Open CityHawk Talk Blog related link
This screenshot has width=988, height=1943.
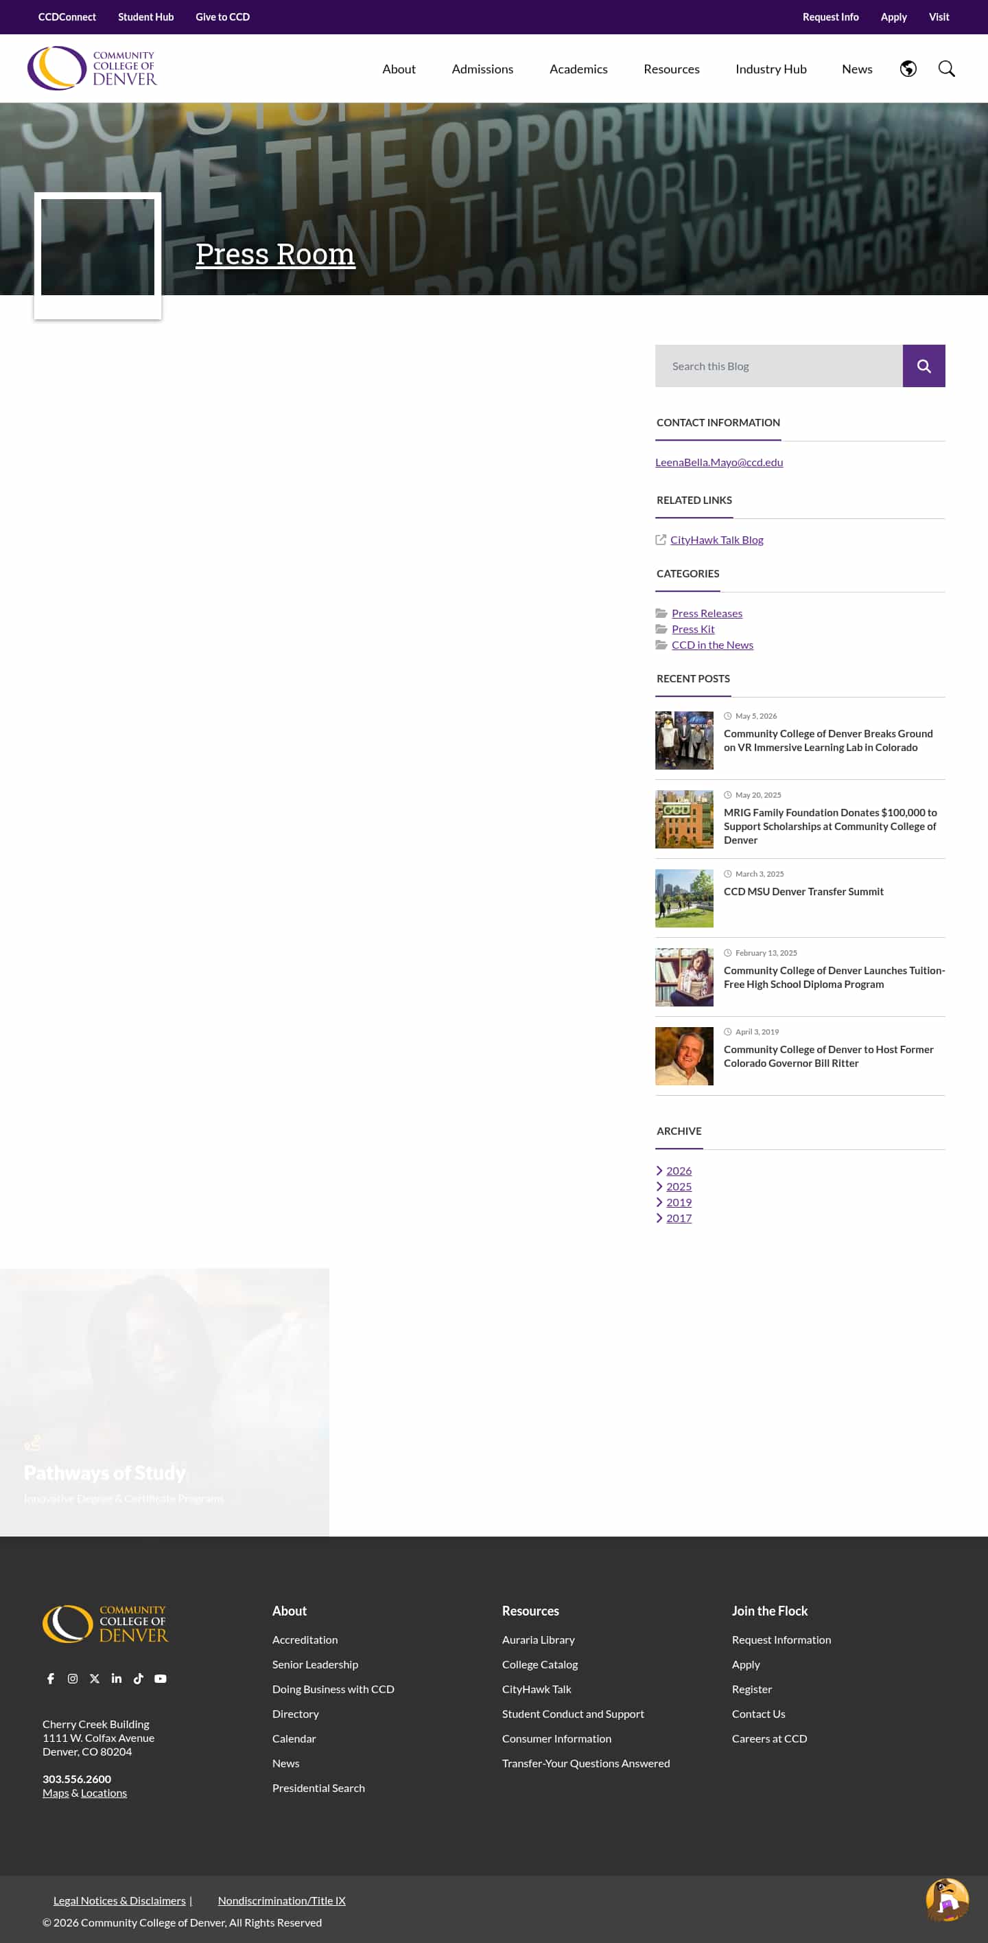[717, 540]
